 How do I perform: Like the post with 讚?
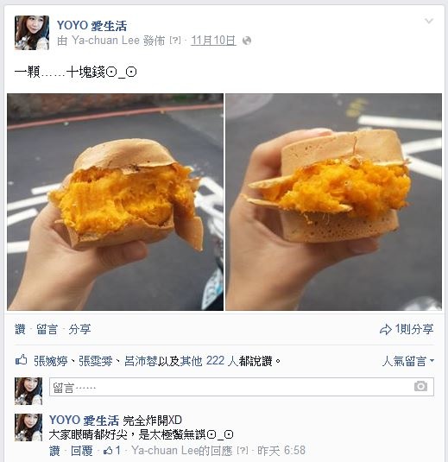tap(20, 329)
